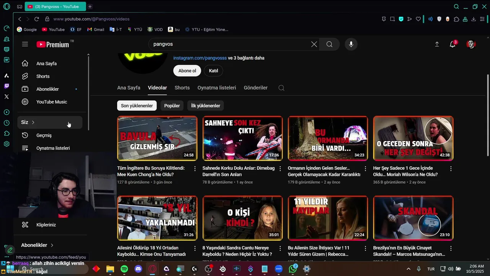490x276 pixels.
Task: Open options for Sandra Cantu video
Action: 280,248
